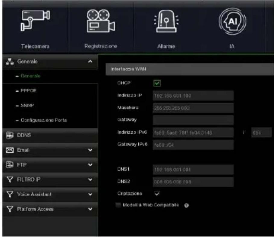Click the Interfaccia WAN header
Viewport: 274px width, 237px height.
[x=190, y=69]
